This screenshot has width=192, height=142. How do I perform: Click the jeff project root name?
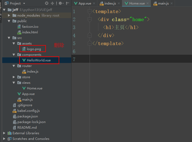15,10
